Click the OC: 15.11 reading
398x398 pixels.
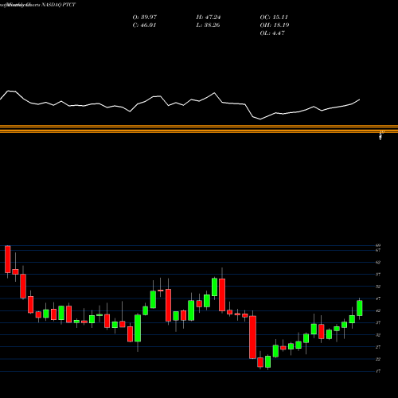(274, 18)
